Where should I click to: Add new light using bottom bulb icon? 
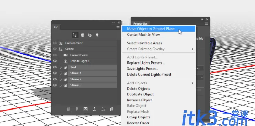coord(77,109)
